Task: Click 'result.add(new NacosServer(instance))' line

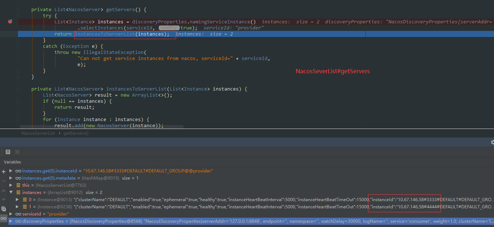Action: tap(109, 126)
